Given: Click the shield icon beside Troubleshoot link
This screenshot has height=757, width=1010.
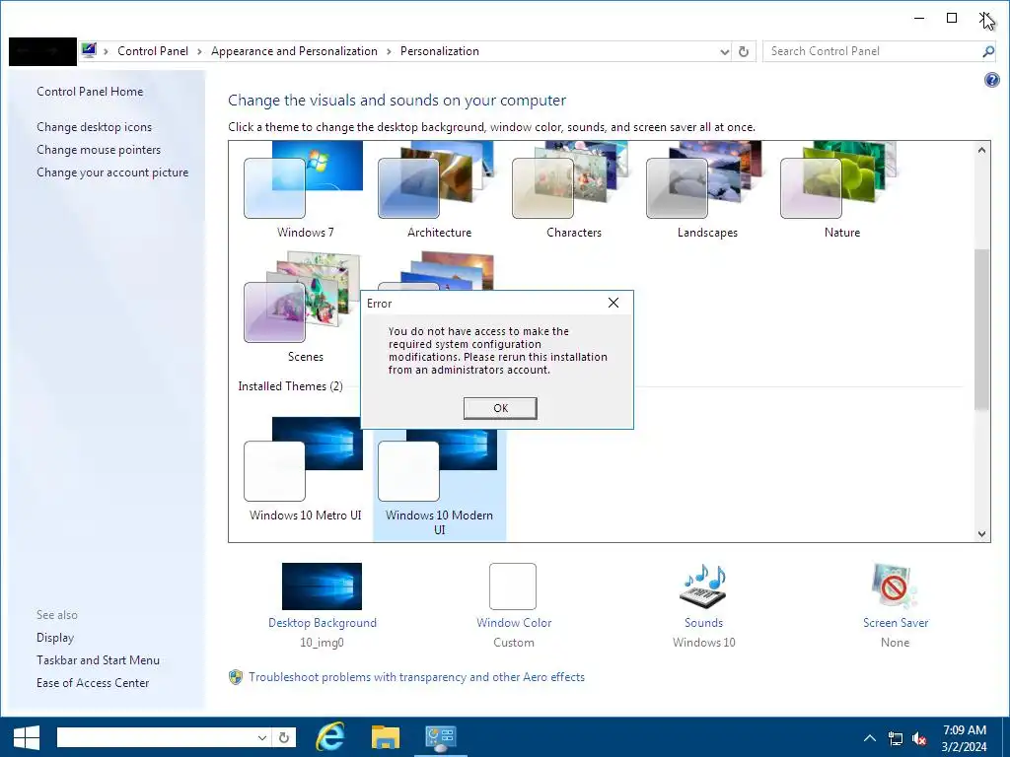Looking at the screenshot, I should point(236,677).
